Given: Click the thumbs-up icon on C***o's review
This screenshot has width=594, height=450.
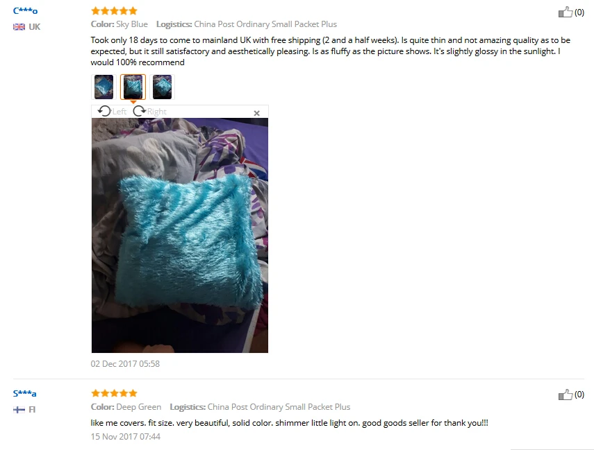Looking at the screenshot, I should click(566, 12).
